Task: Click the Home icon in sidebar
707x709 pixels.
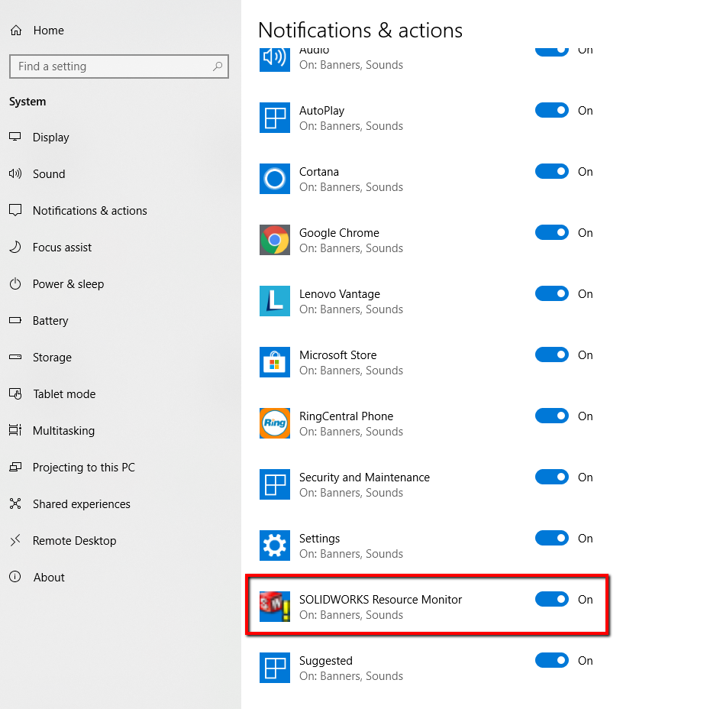Action: (x=16, y=31)
